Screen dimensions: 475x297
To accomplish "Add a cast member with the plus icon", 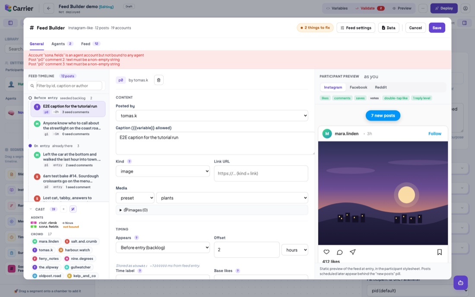I will (x=63, y=209).
